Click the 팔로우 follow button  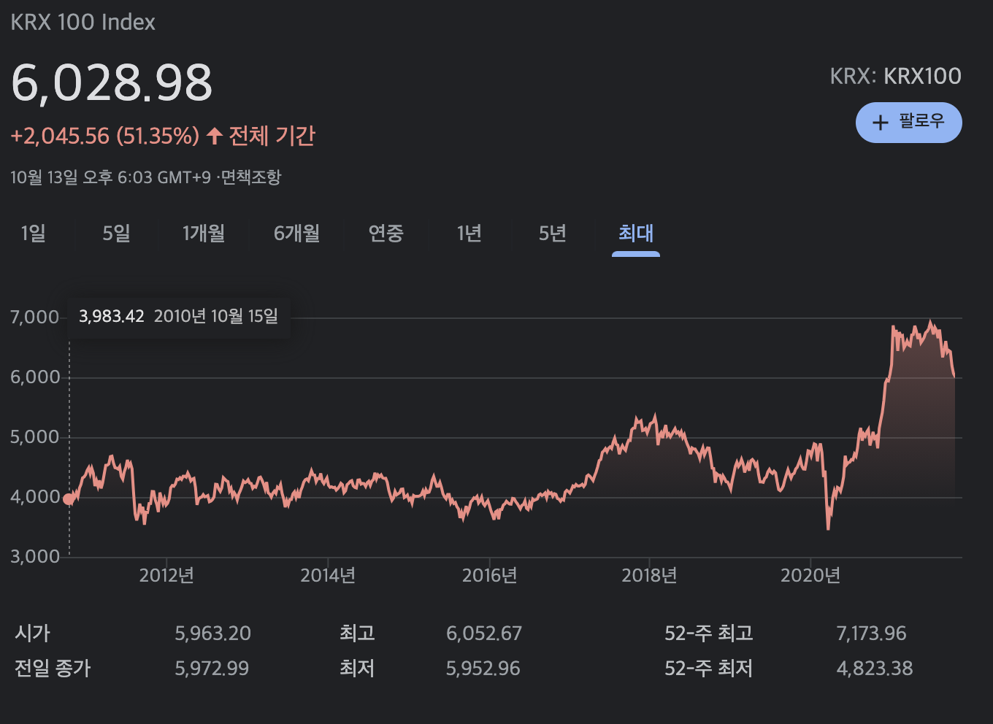point(908,123)
